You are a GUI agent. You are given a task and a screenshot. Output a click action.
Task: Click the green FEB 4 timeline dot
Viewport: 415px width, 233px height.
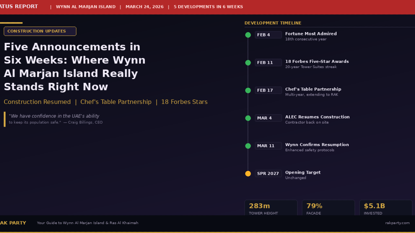248,35
